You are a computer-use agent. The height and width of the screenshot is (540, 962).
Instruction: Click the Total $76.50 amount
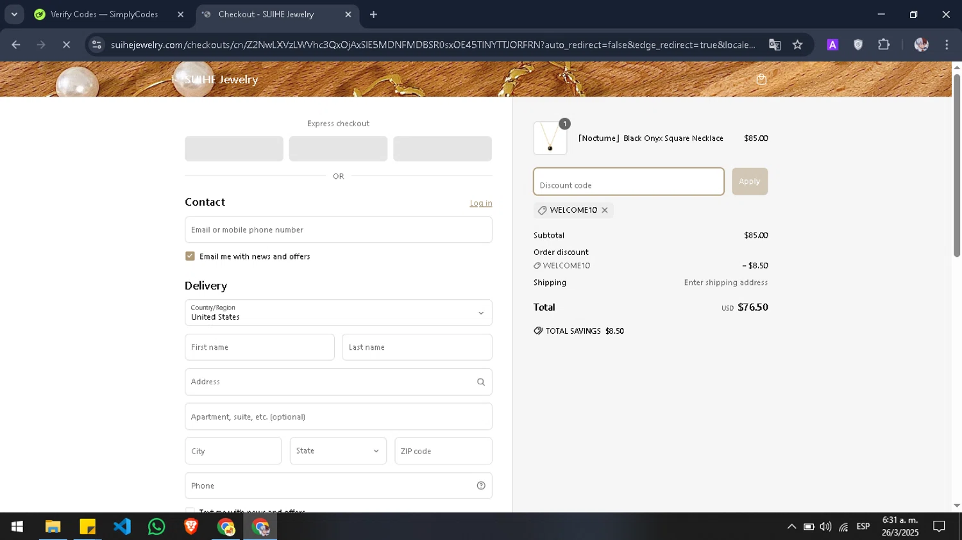tap(753, 307)
